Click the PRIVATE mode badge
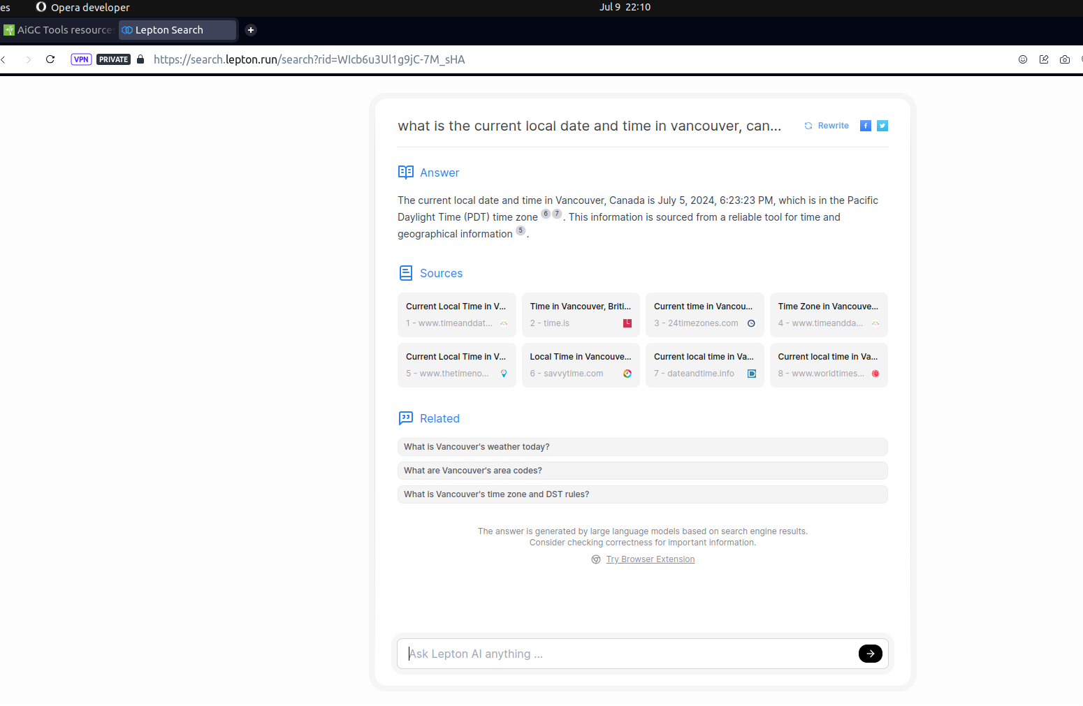The width and height of the screenshot is (1083, 706). tap(113, 59)
